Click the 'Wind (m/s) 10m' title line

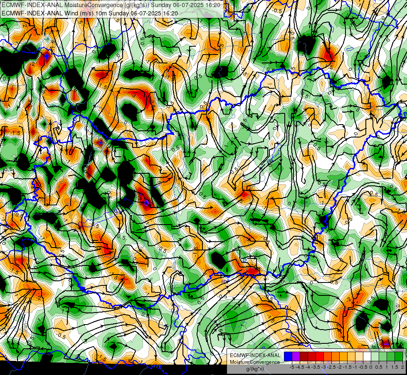click(x=90, y=13)
